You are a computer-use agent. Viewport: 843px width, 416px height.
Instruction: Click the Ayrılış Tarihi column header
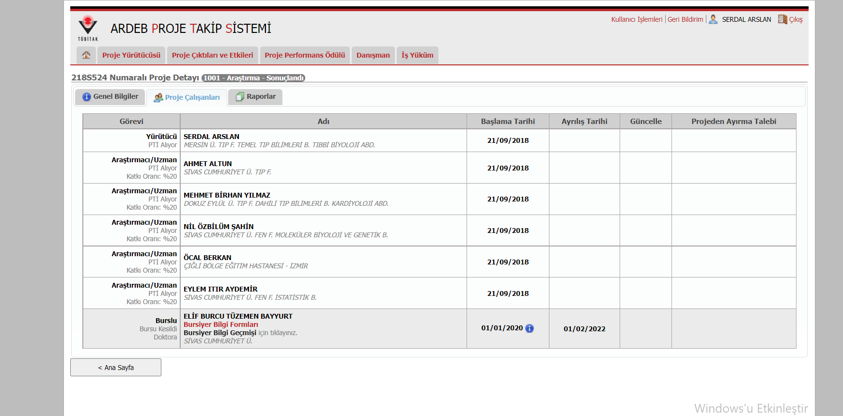[x=584, y=122]
